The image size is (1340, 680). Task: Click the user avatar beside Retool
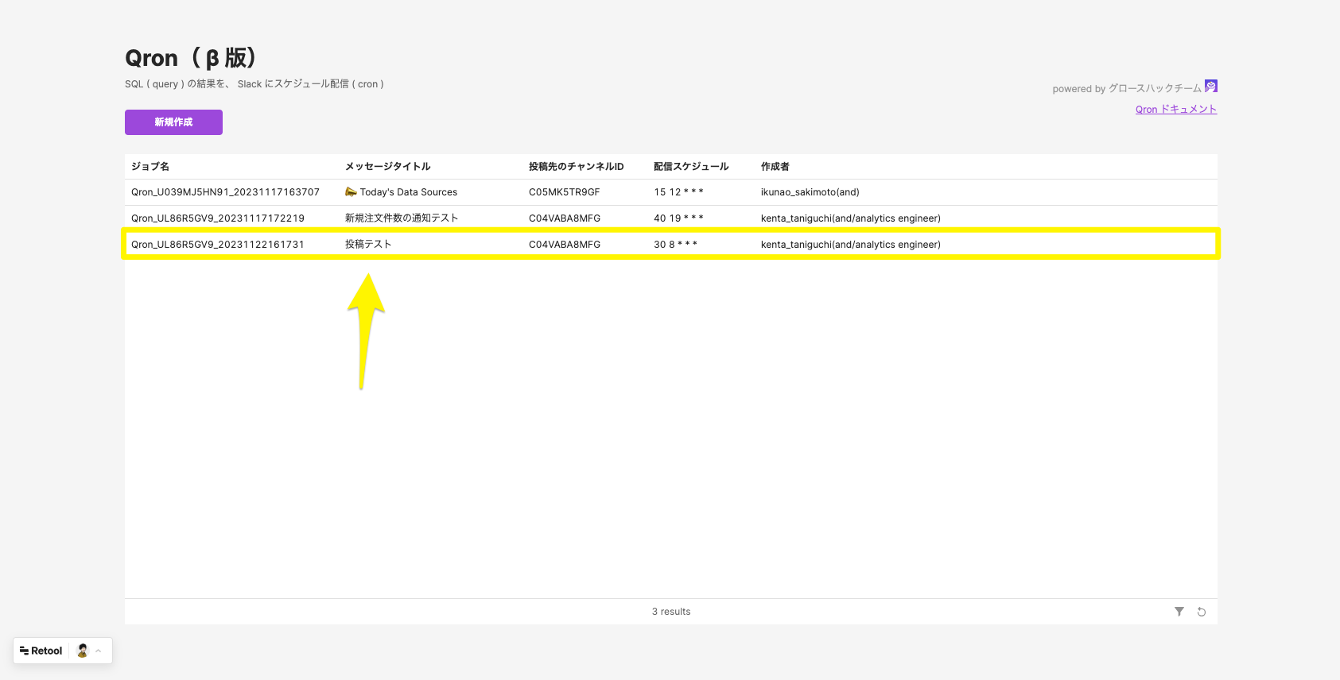[x=82, y=651]
